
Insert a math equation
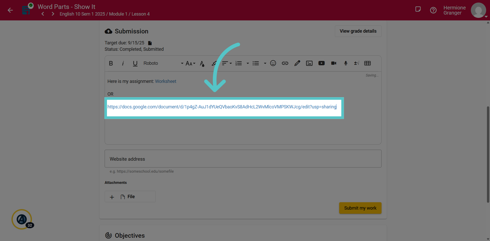tap(357, 63)
